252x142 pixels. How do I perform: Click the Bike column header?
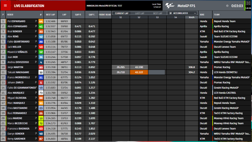coord(202,14)
